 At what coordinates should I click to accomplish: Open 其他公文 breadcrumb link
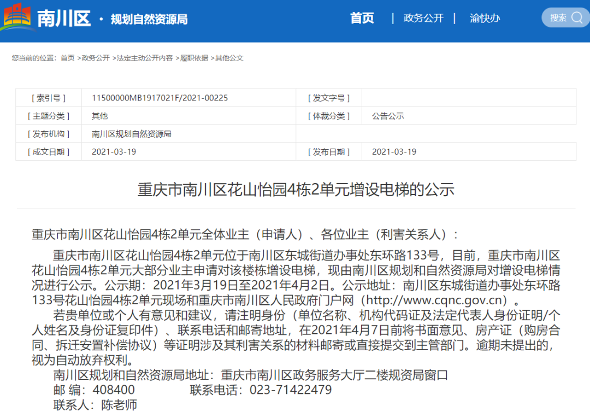pos(229,58)
